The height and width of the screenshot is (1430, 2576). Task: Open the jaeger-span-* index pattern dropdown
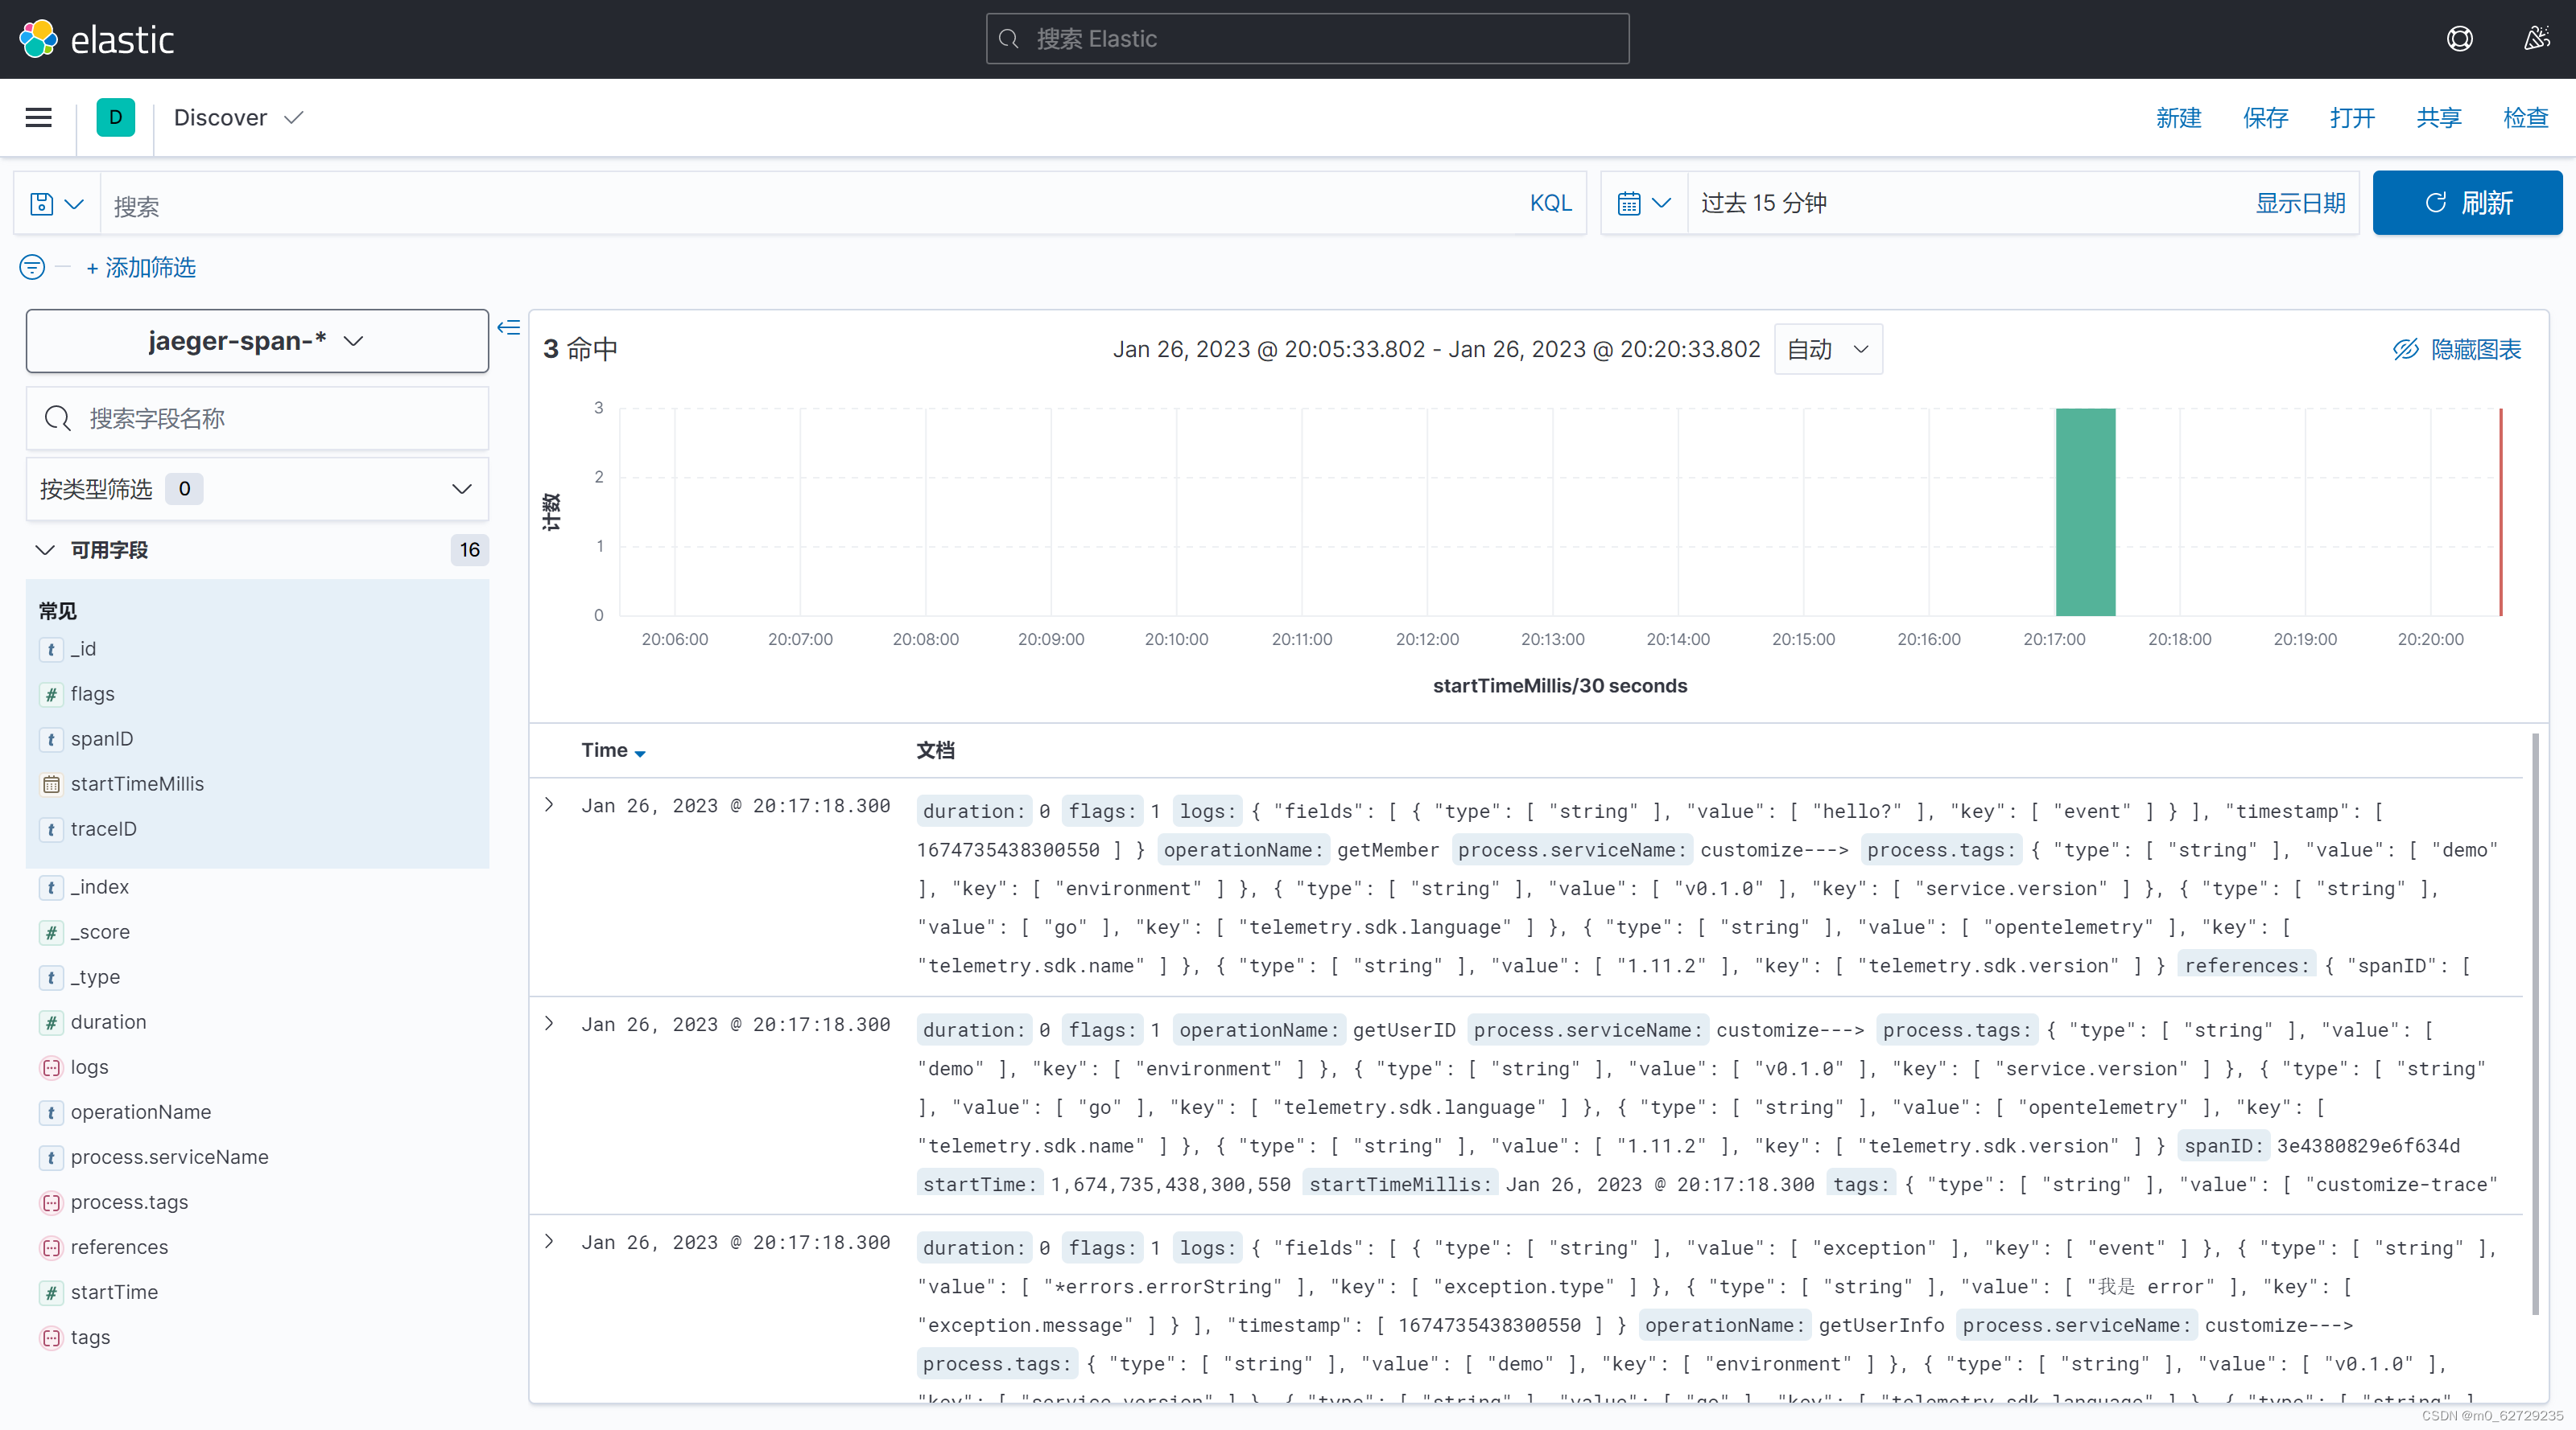pos(257,341)
